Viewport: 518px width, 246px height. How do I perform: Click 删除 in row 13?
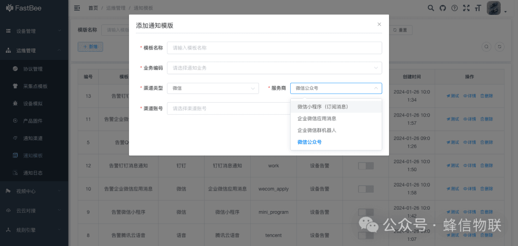click(x=487, y=96)
